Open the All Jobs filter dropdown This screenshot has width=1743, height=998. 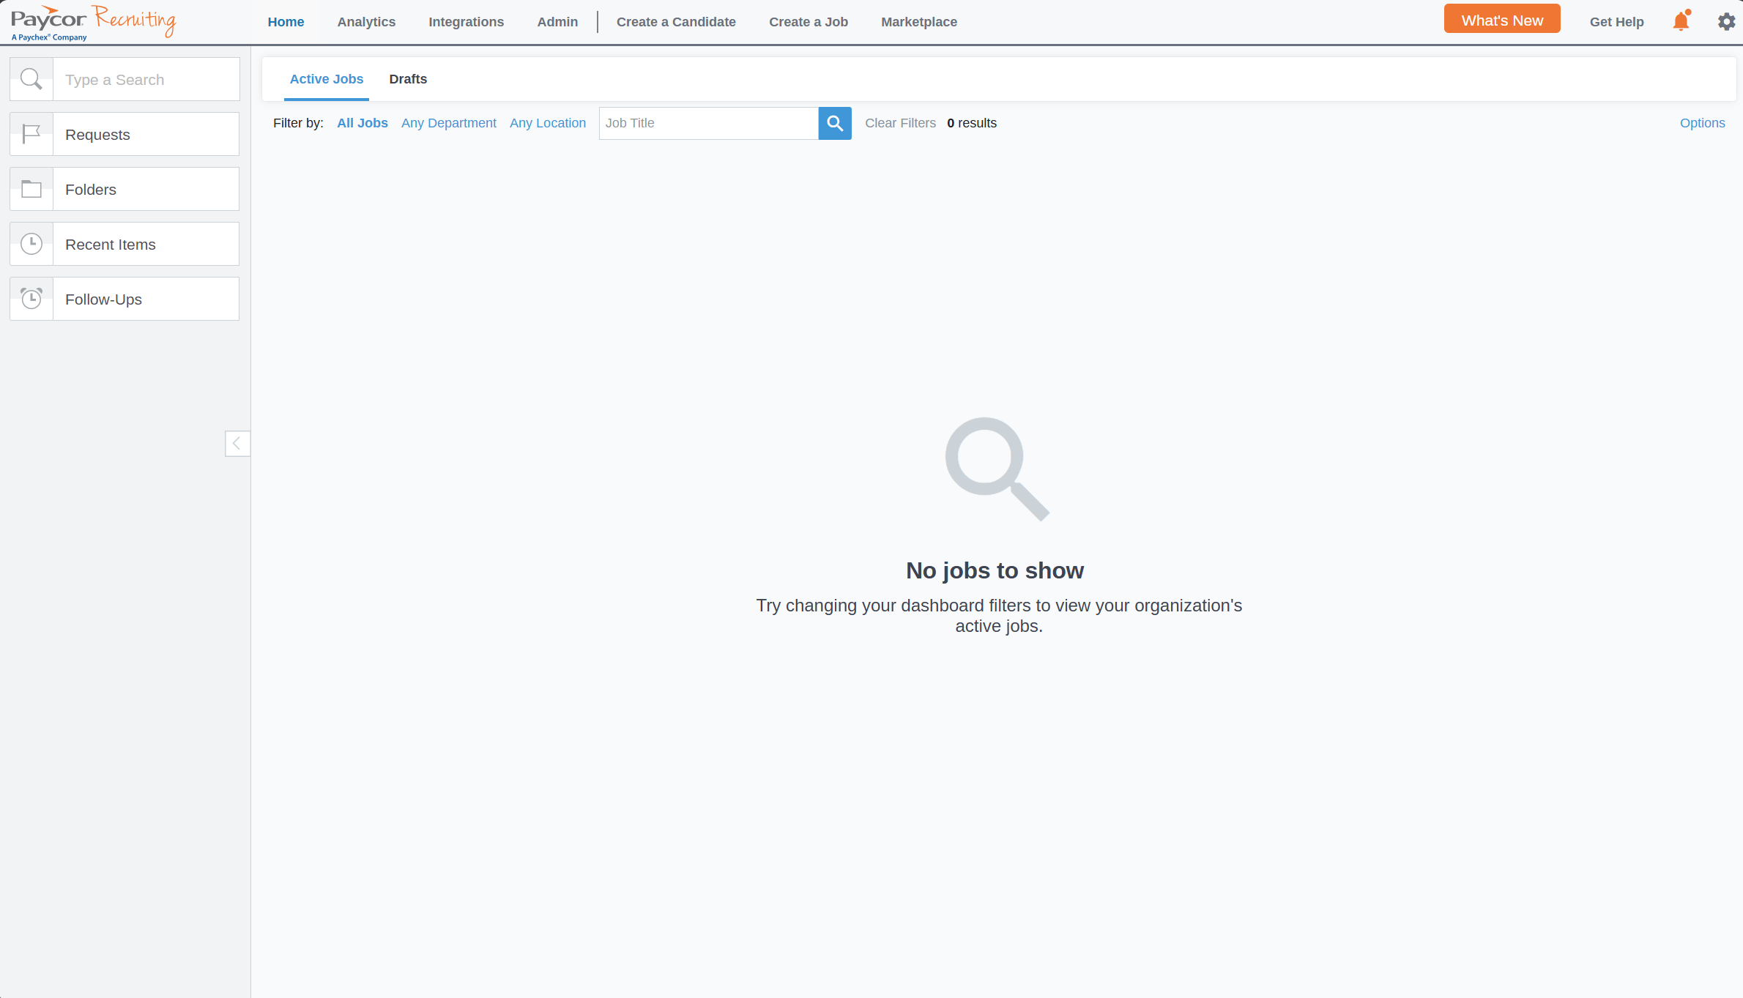point(362,123)
